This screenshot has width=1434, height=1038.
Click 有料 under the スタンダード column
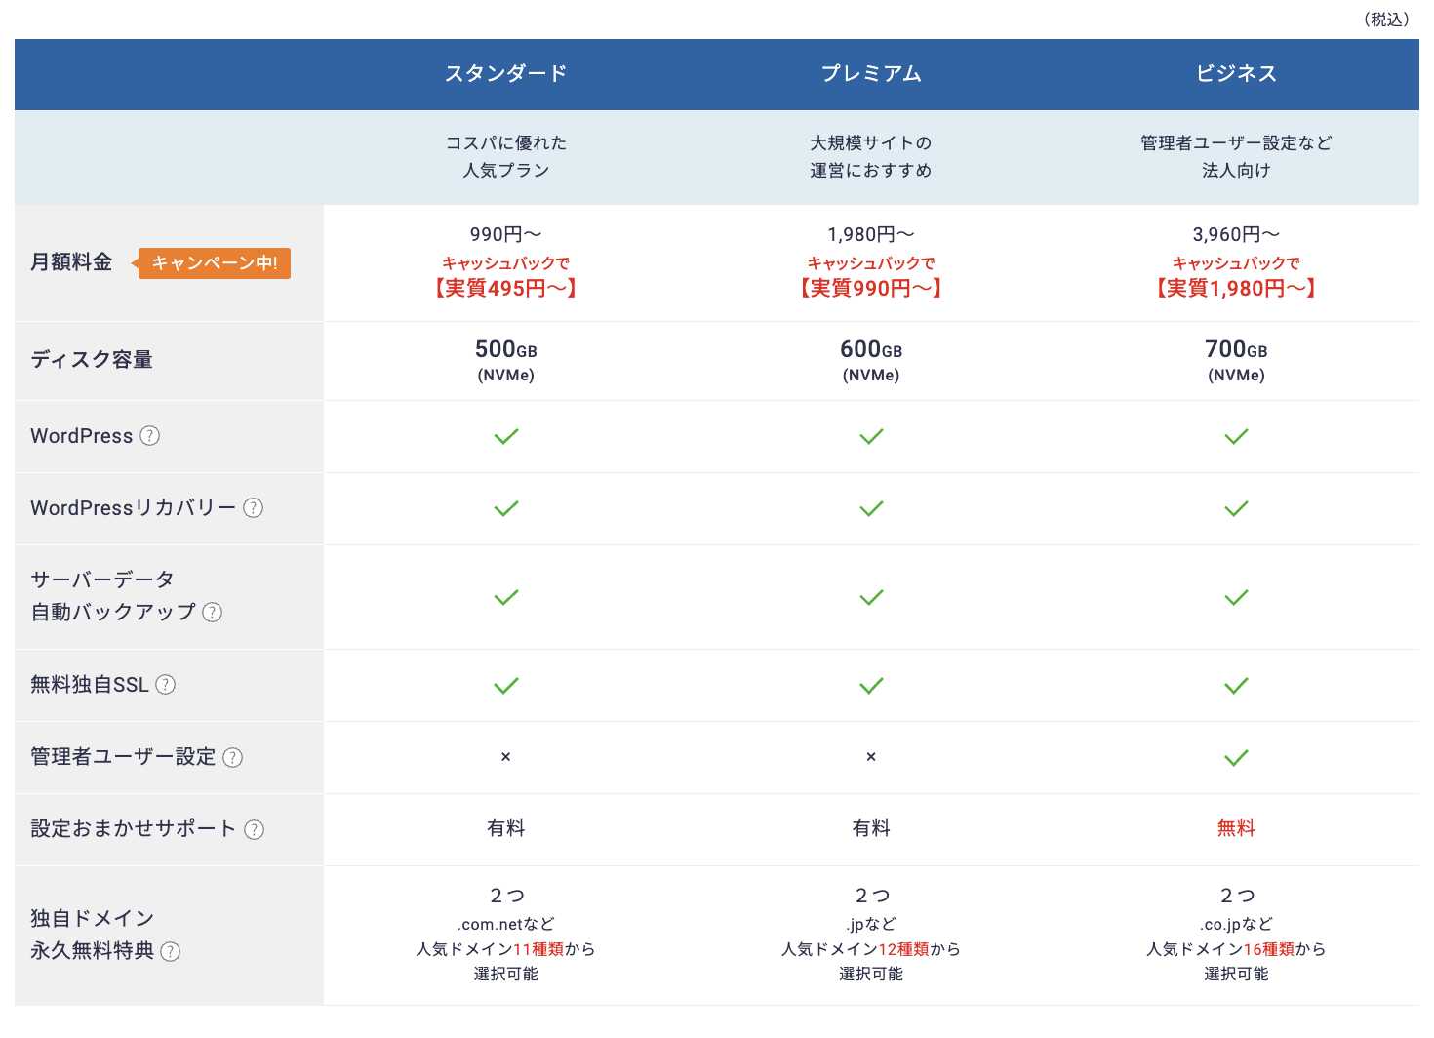coord(505,828)
